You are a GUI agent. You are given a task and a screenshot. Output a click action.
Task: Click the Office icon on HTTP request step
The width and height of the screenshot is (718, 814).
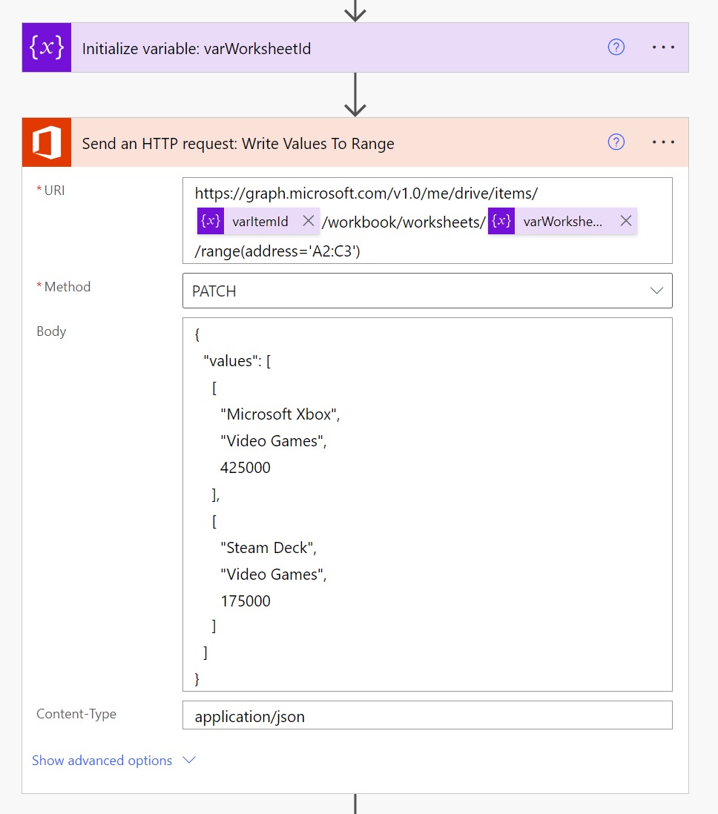coord(46,142)
